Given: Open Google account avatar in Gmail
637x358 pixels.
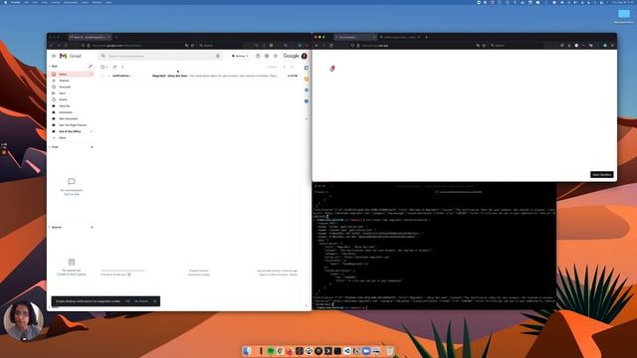Looking at the screenshot, I should click(305, 56).
